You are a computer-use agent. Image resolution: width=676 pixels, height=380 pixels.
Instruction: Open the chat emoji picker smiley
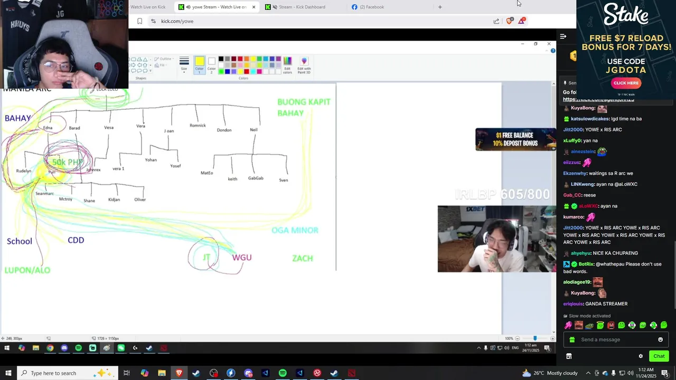point(660,339)
